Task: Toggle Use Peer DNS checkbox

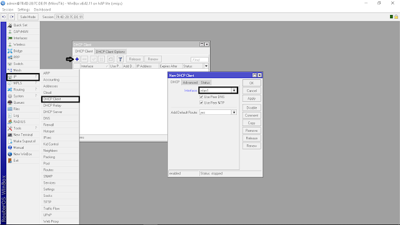Action: (201, 97)
